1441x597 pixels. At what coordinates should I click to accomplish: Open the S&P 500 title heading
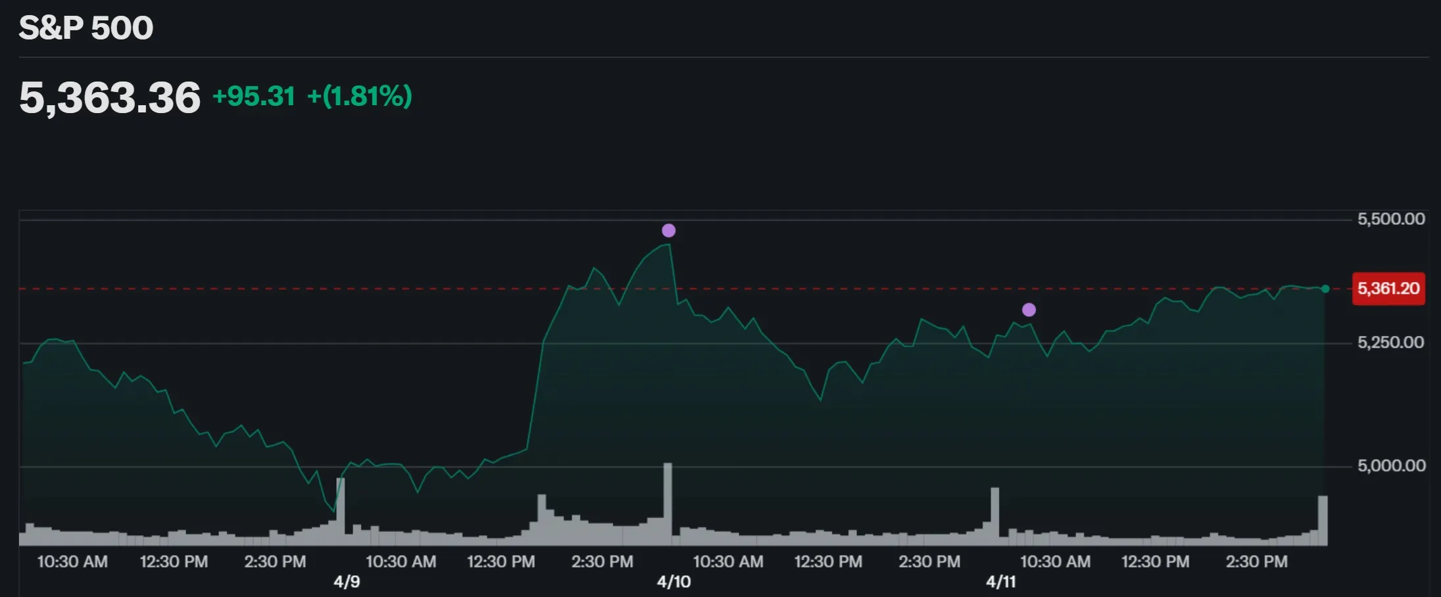pyautogui.click(x=85, y=28)
